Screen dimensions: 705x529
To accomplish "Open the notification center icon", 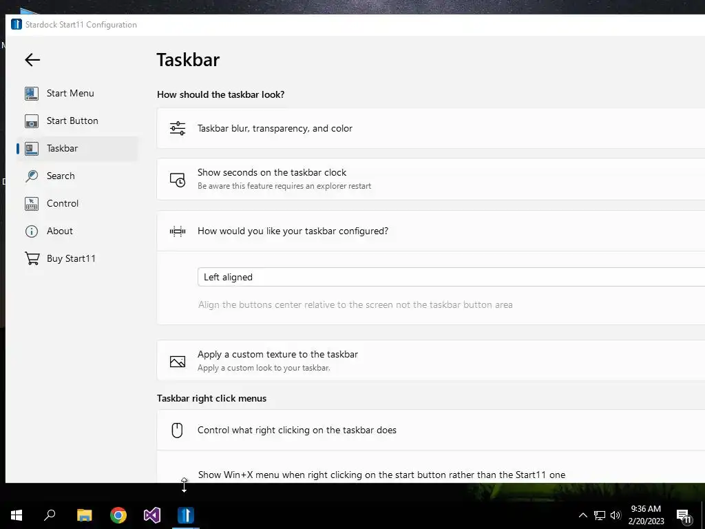I will [684, 517].
